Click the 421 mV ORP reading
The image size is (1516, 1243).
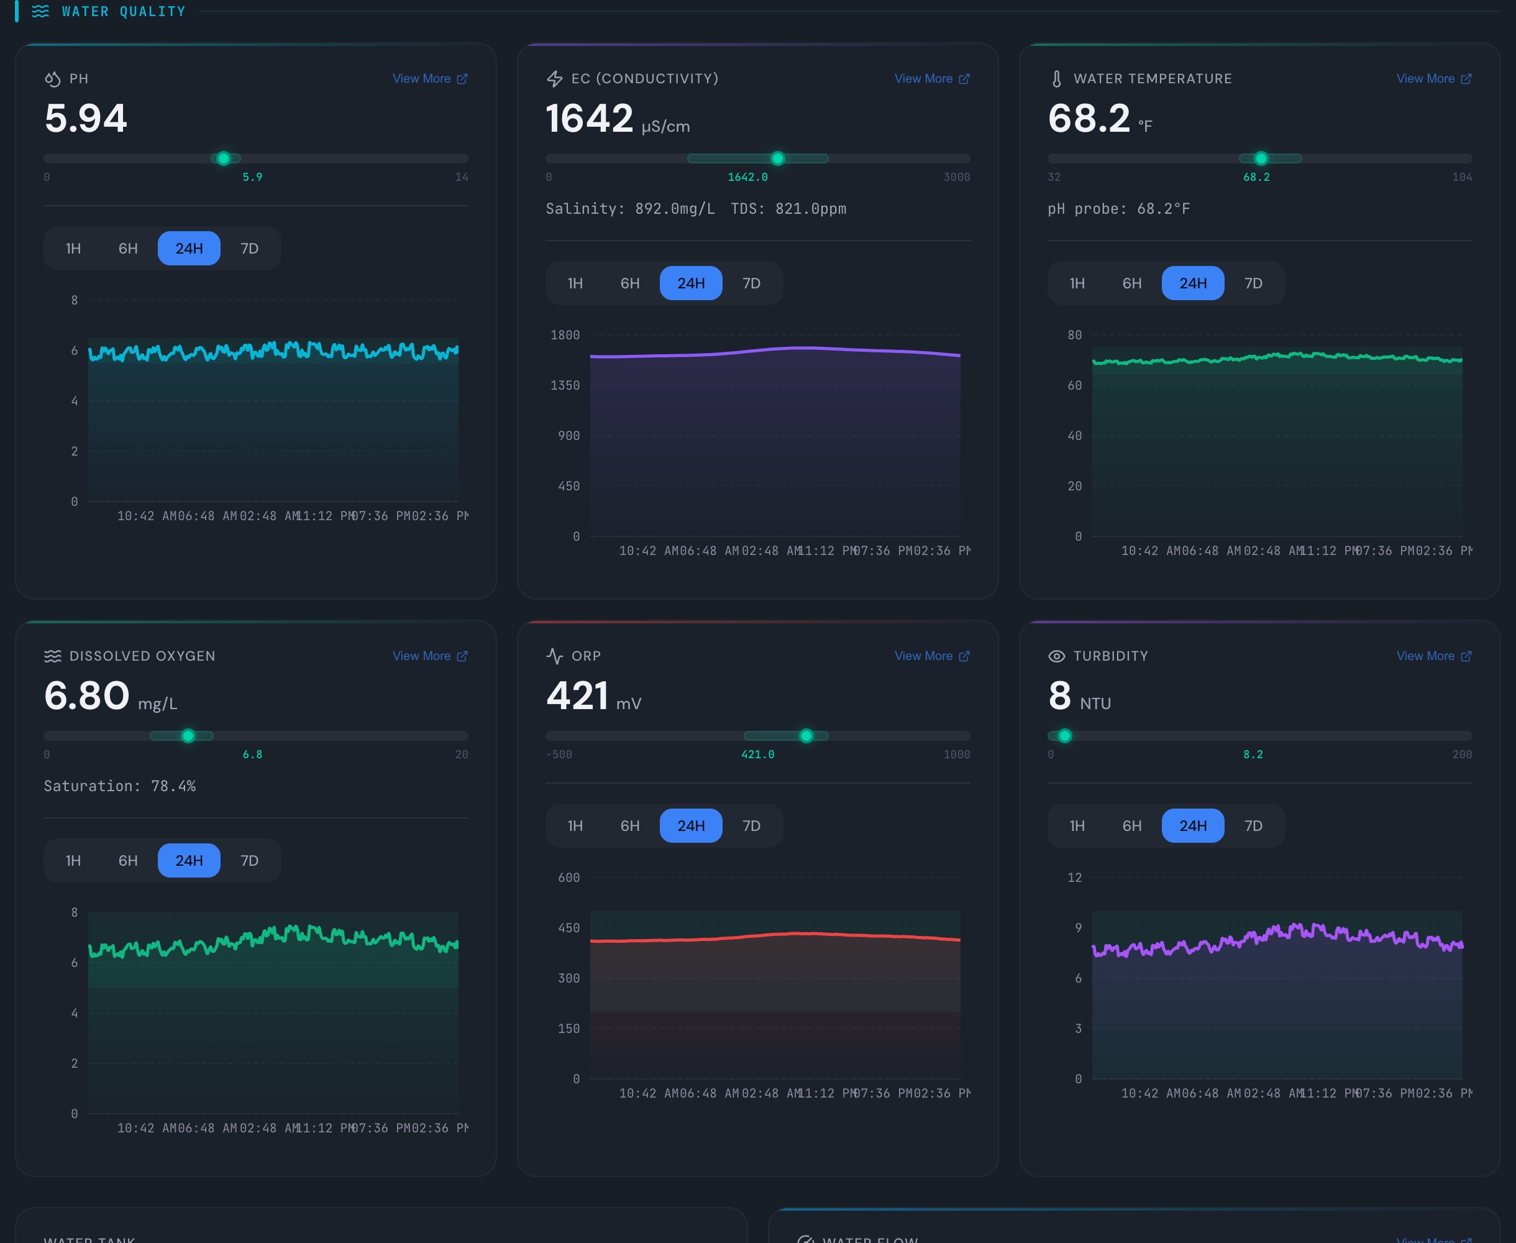point(593,696)
